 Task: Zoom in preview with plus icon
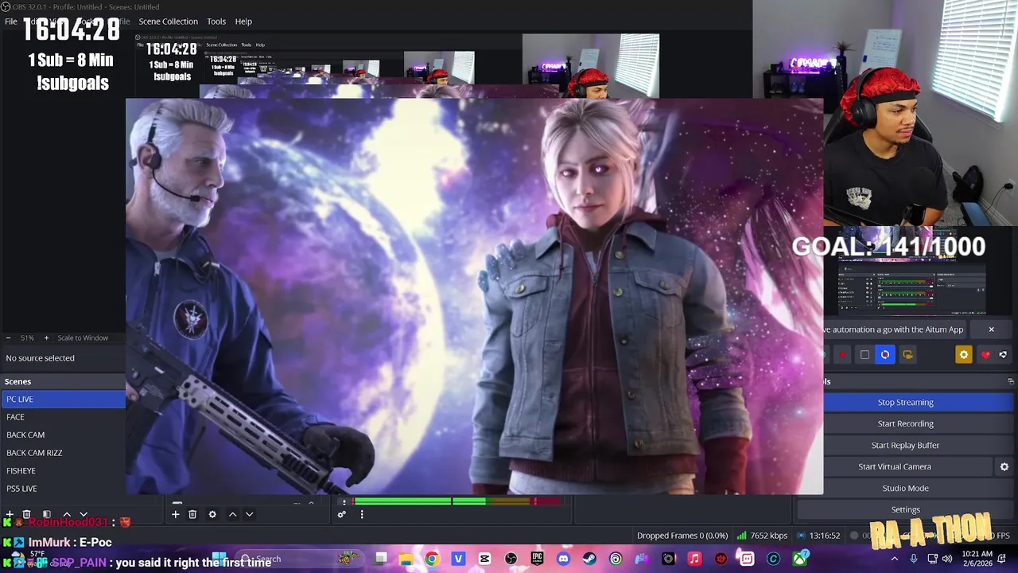click(x=46, y=338)
